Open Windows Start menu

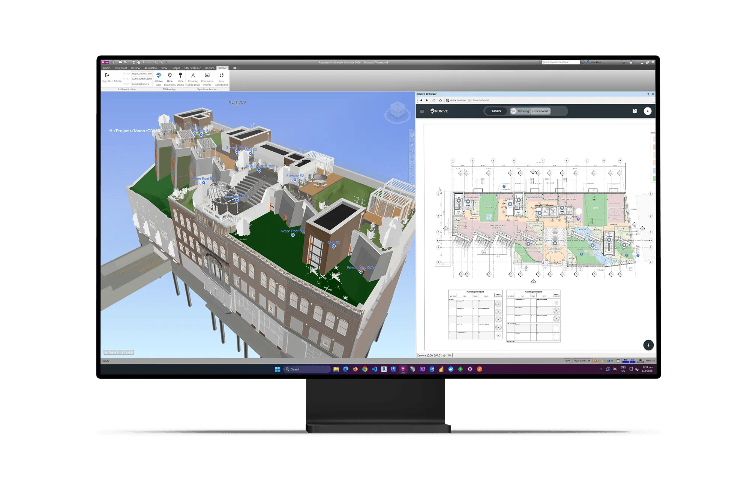click(x=277, y=369)
